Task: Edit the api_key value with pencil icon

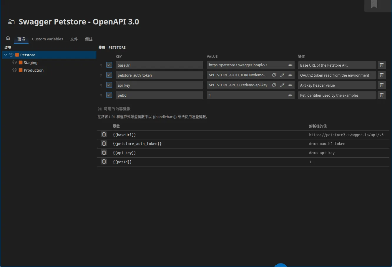Action: (282, 85)
